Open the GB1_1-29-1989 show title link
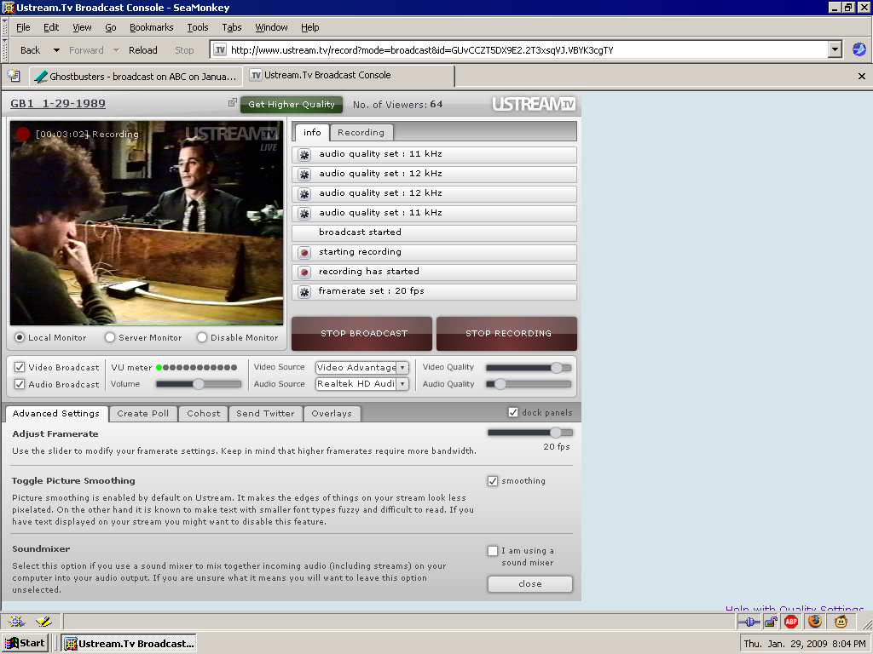 pyautogui.click(x=58, y=103)
